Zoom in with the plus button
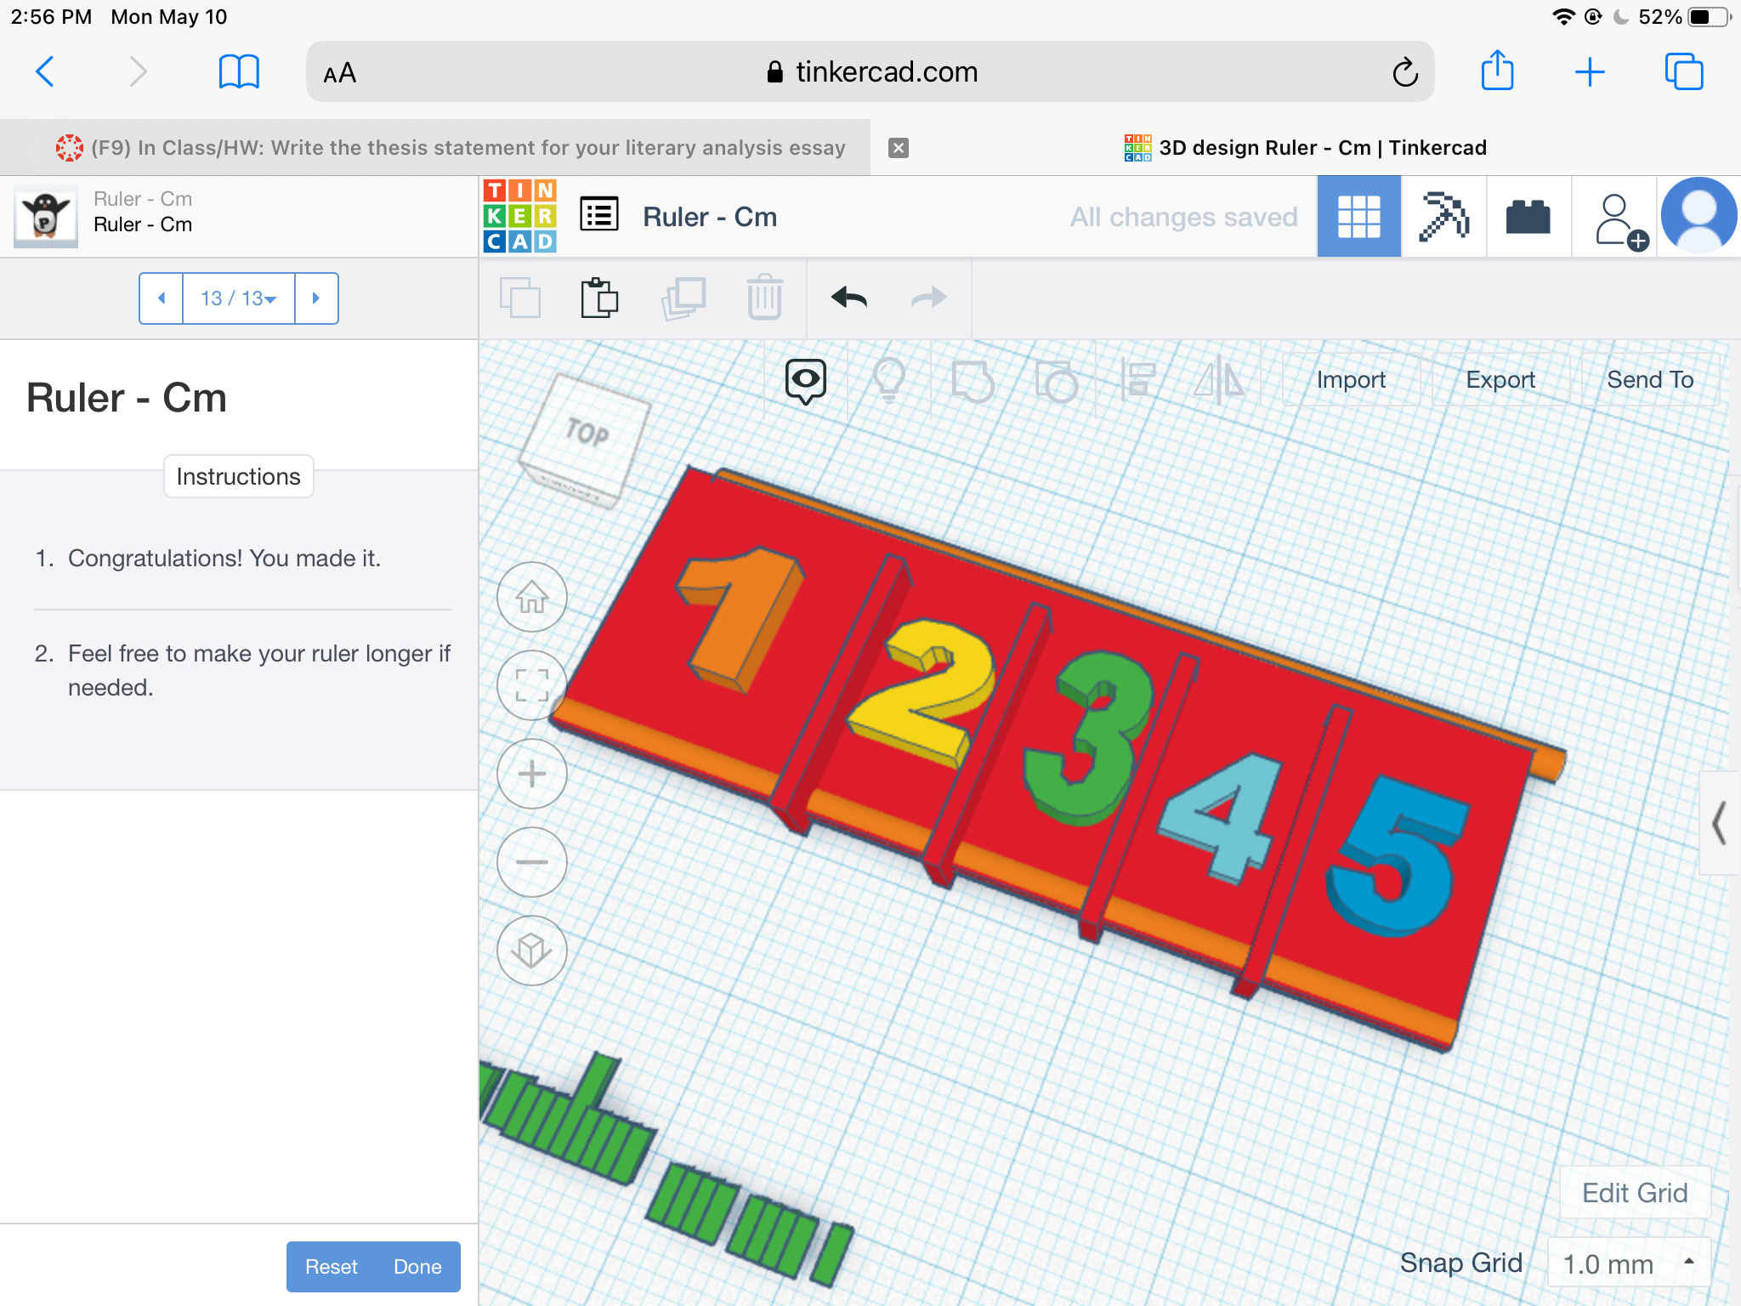This screenshot has width=1741, height=1306. pos(532,774)
